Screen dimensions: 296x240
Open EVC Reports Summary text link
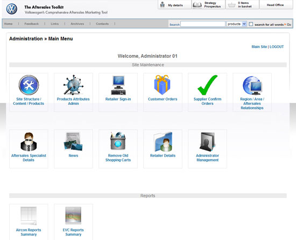pyautogui.click(x=73, y=232)
